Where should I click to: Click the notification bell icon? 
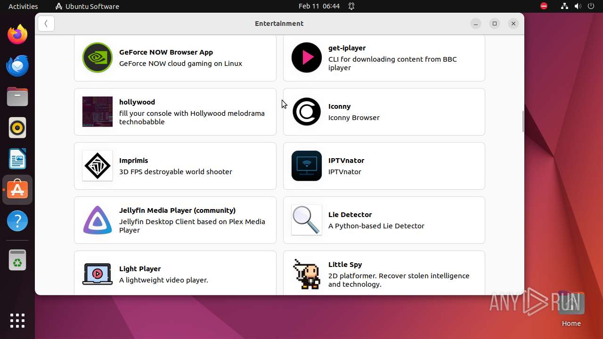pos(351,6)
